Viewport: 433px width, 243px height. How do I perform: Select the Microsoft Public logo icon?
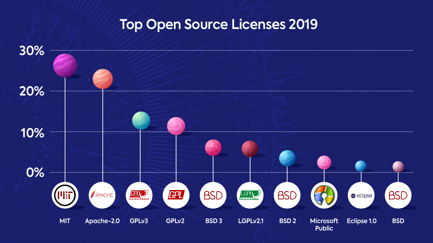[324, 195]
